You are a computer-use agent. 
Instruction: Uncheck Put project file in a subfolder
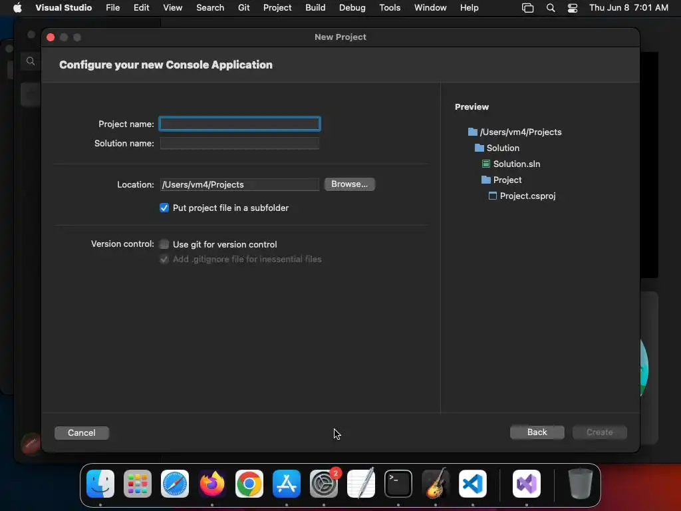(164, 208)
